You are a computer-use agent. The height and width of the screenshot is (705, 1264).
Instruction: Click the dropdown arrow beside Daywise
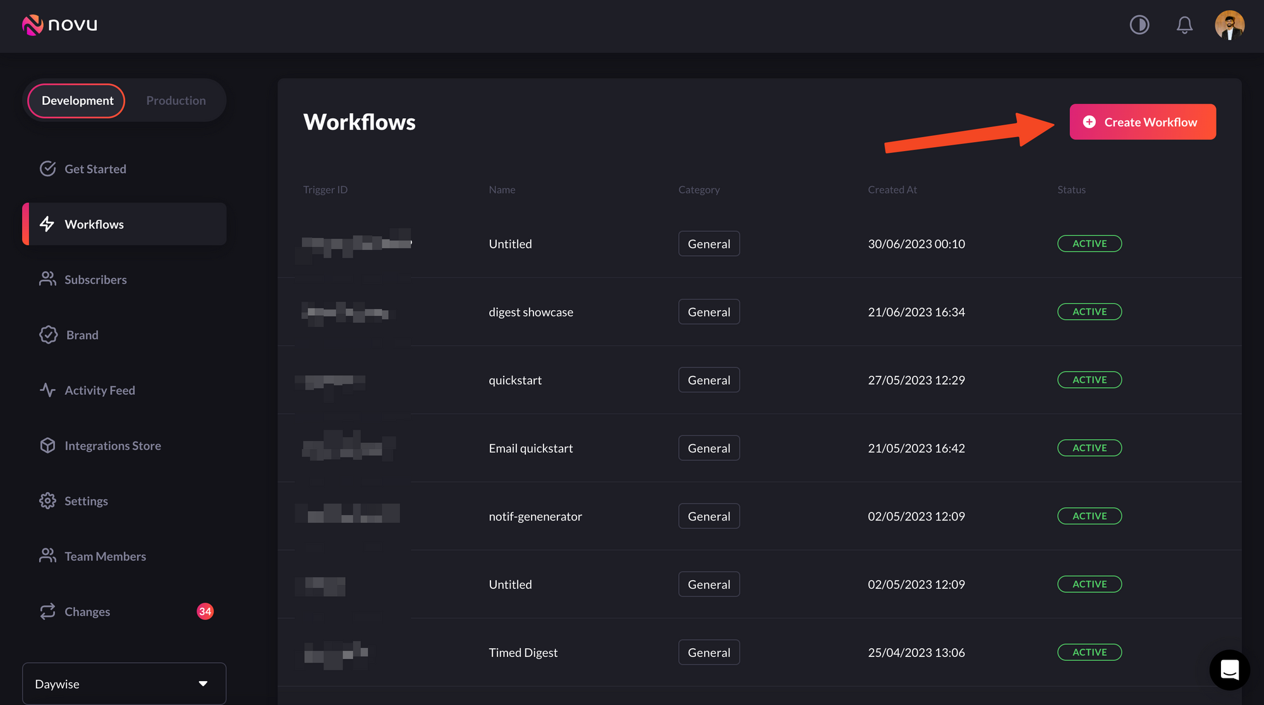[203, 684]
